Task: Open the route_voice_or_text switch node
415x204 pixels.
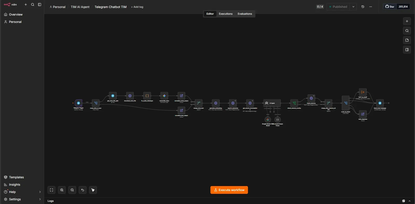Action: [96, 103]
